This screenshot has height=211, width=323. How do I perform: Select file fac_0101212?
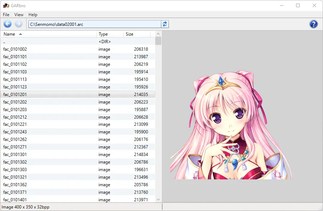(78, 117)
